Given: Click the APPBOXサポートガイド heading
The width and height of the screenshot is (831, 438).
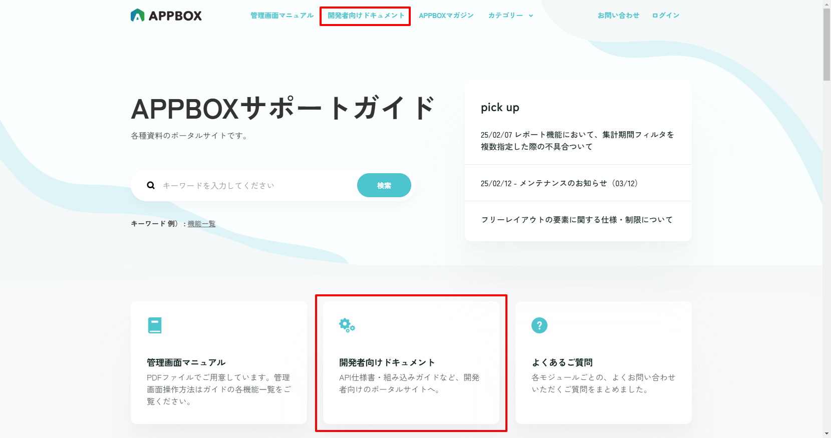Looking at the screenshot, I should pyautogui.click(x=283, y=108).
